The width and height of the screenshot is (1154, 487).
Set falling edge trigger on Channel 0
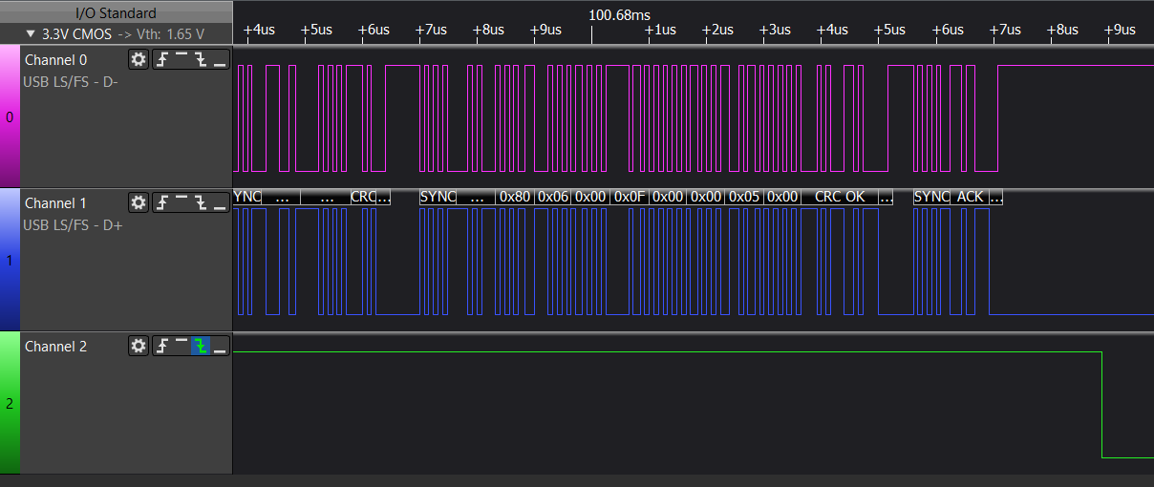[x=200, y=60]
